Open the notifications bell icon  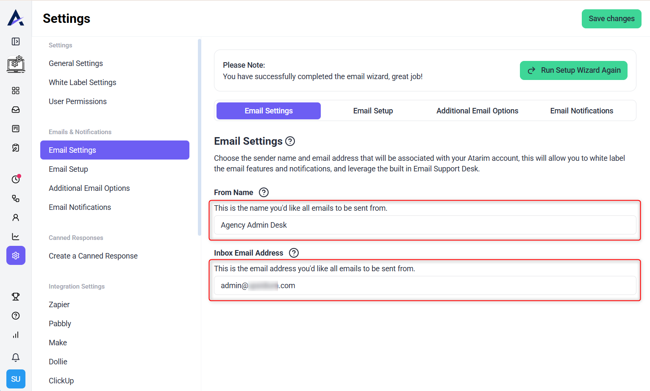pyautogui.click(x=16, y=358)
